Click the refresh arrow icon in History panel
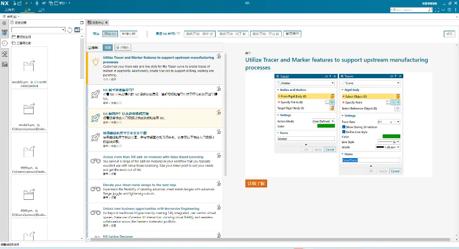Screen dimensions: 459x249 pos(70,30)
